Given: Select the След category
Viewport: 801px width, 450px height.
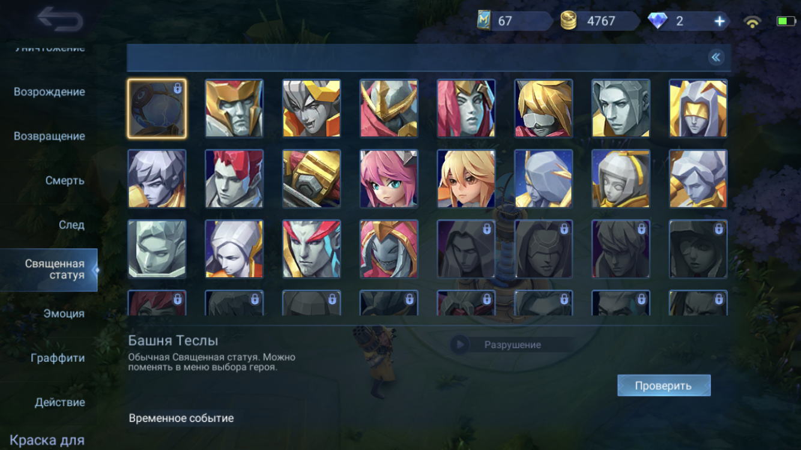Looking at the screenshot, I should pos(71,225).
